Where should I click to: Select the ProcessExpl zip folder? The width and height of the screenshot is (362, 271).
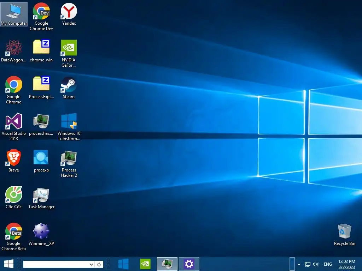(41, 88)
